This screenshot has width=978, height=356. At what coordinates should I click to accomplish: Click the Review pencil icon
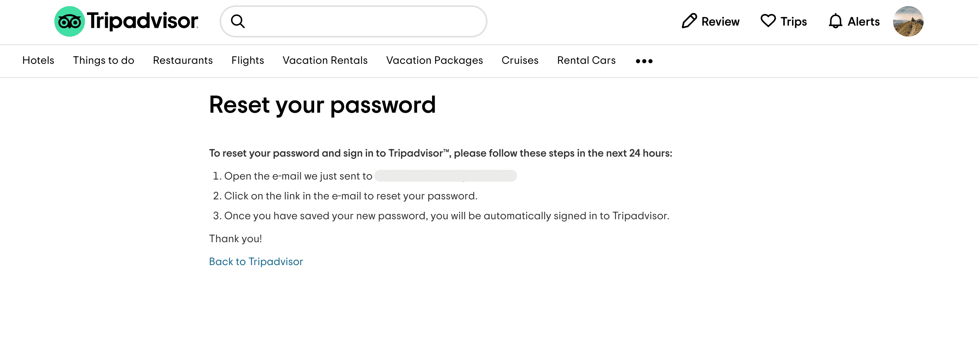689,21
